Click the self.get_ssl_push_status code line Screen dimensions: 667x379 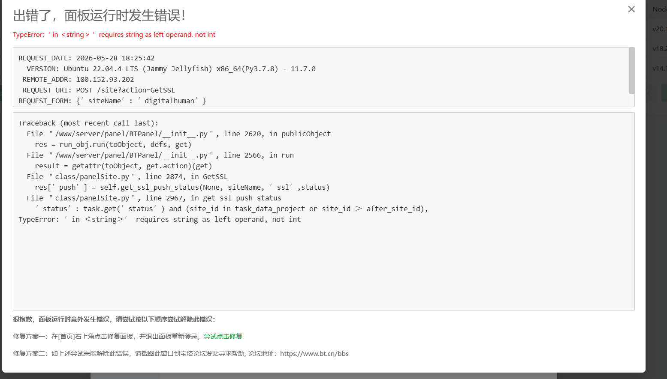click(182, 188)
